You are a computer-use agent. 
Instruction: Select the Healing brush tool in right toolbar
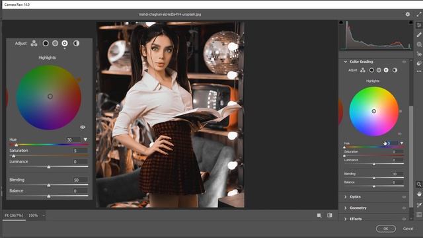pos(418,35)
